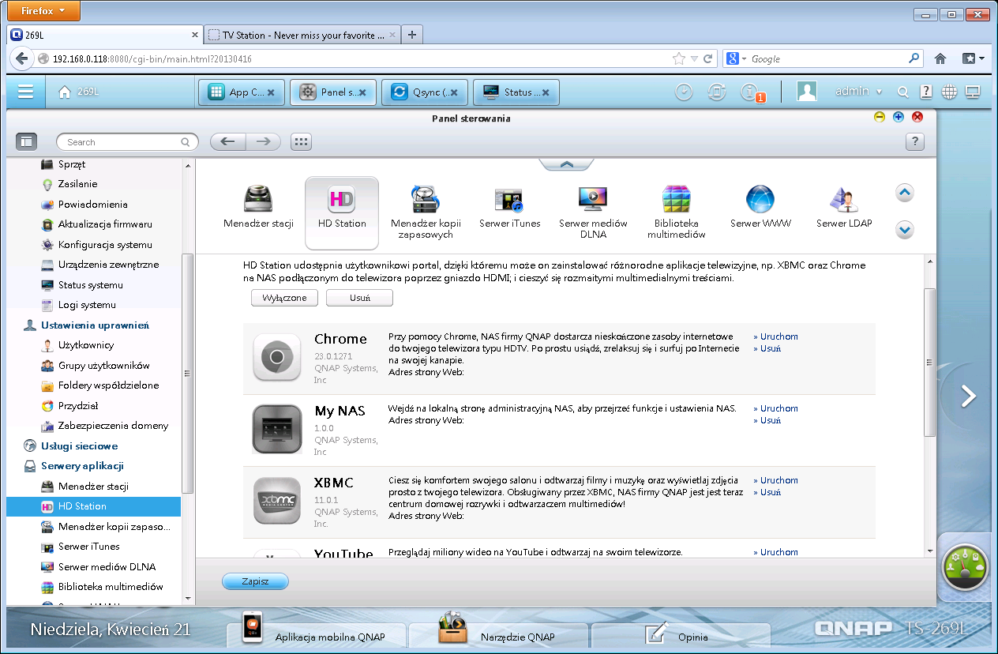This screenshot has width=998, height=654.
Task: Open desktop preferences monitor icon
Action: (973, 92)
